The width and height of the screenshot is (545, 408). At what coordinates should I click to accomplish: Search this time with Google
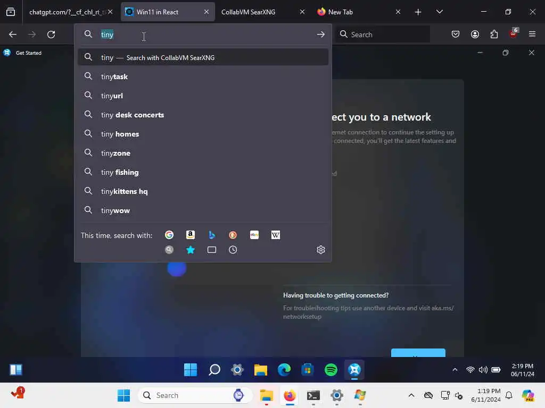pos(169,235)
